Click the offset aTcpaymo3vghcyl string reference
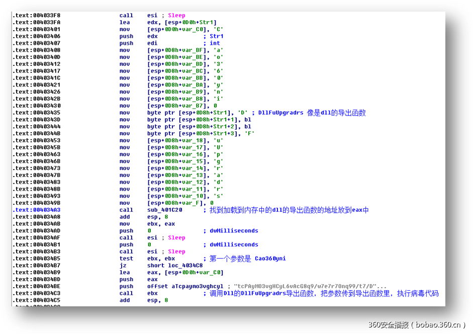The height and width of the screenshot is (334, 473). click(x=191, y=286)
